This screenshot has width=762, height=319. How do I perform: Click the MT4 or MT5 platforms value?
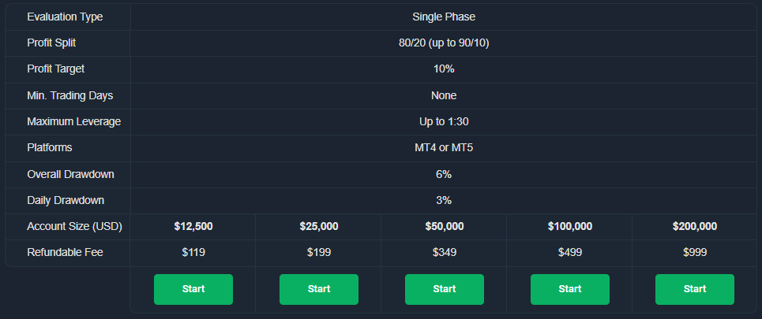444,148
